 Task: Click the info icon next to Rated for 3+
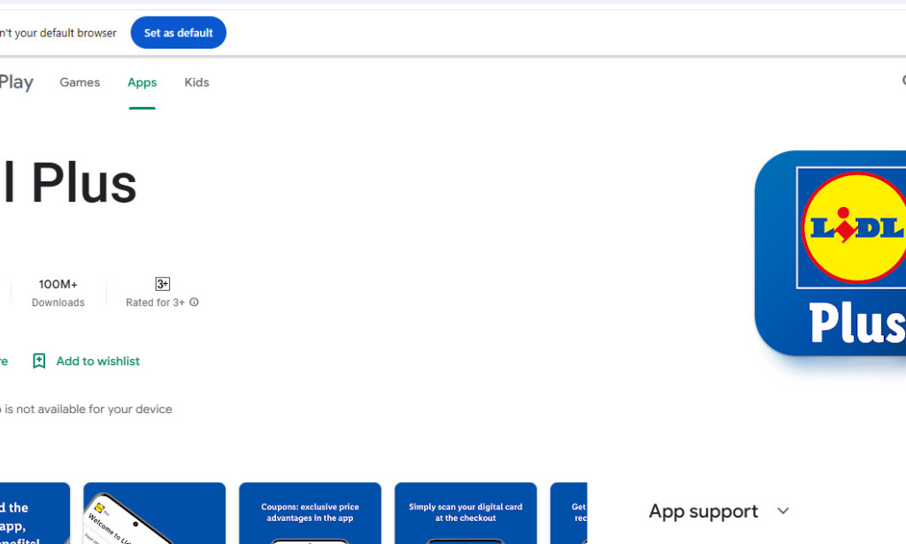coord(194,303)
